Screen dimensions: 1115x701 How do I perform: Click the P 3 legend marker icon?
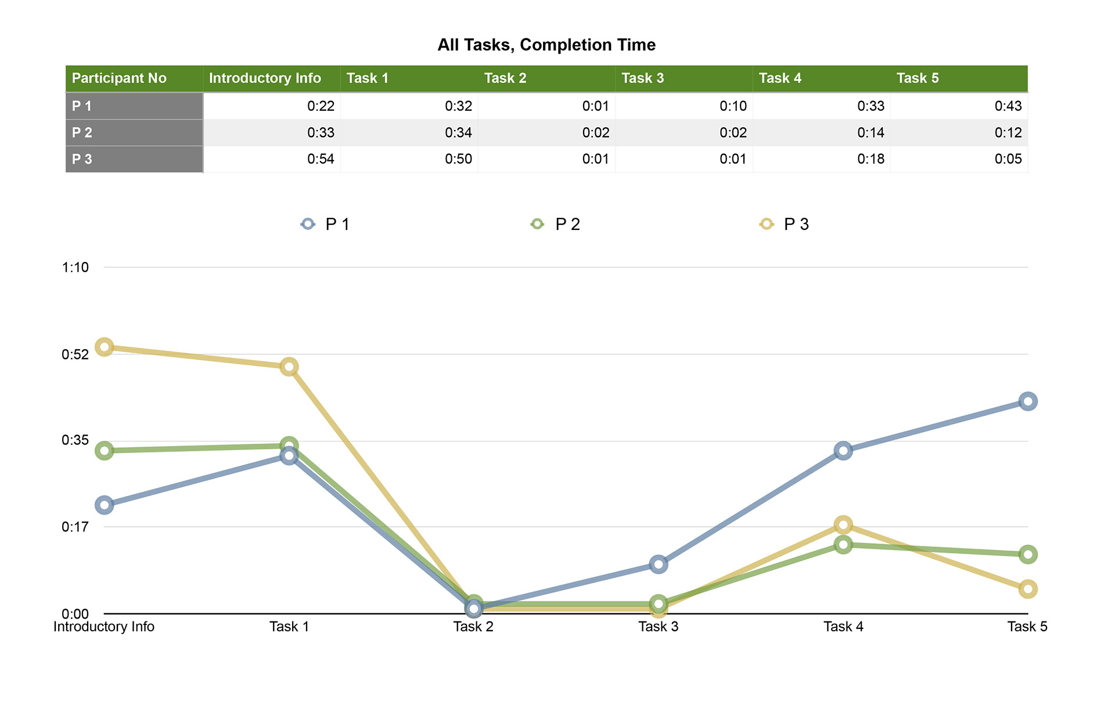767,224
